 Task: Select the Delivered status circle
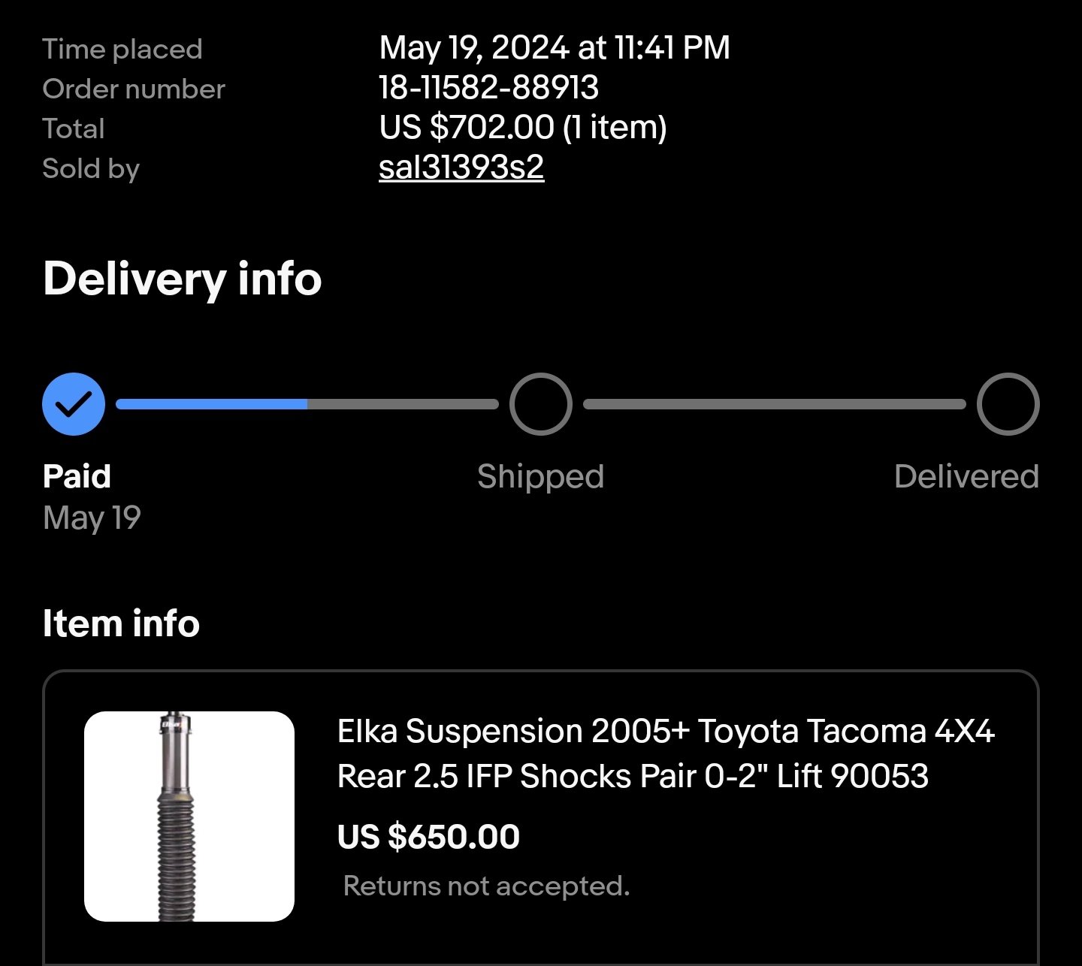coord(1008,404)
